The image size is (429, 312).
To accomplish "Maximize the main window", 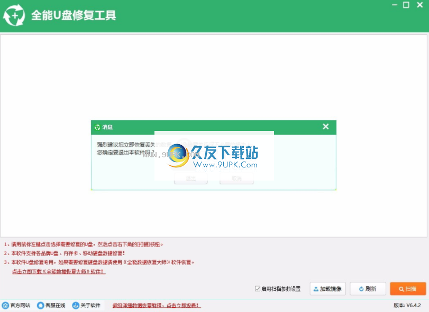I will coord(406,5).
